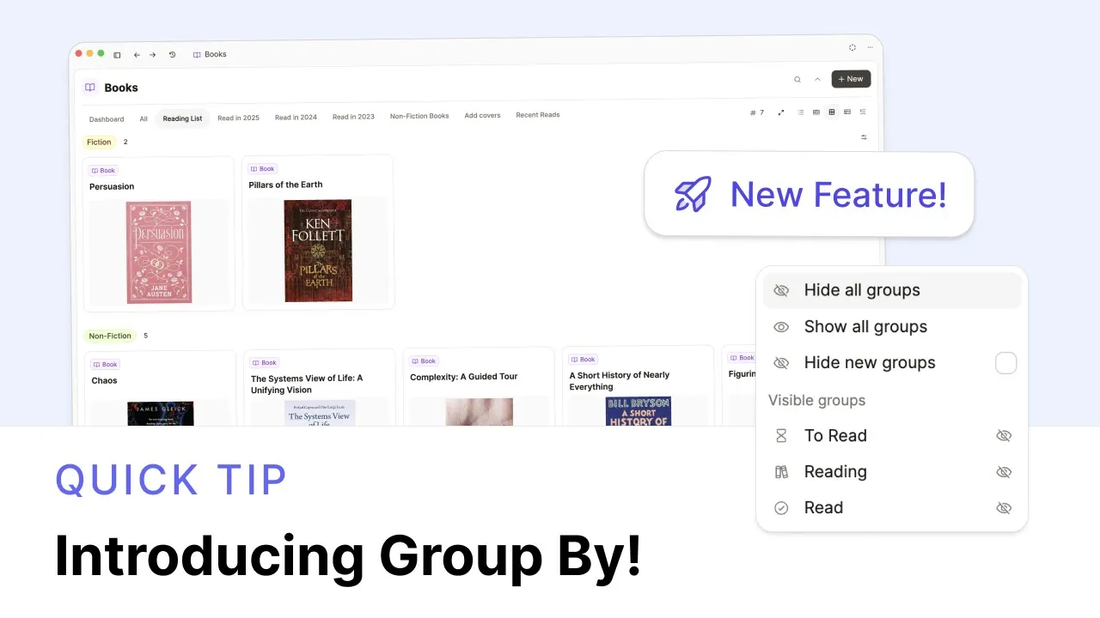This screenshot has height=618, width=1100.
Task: Switch to table view icon
Action: point(847,112)
